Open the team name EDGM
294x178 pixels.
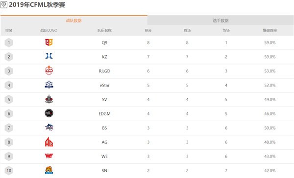click(104, 113)
